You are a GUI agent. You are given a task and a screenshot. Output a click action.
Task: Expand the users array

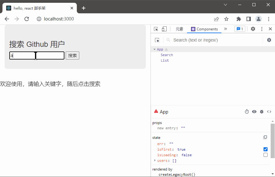point(155,160)
